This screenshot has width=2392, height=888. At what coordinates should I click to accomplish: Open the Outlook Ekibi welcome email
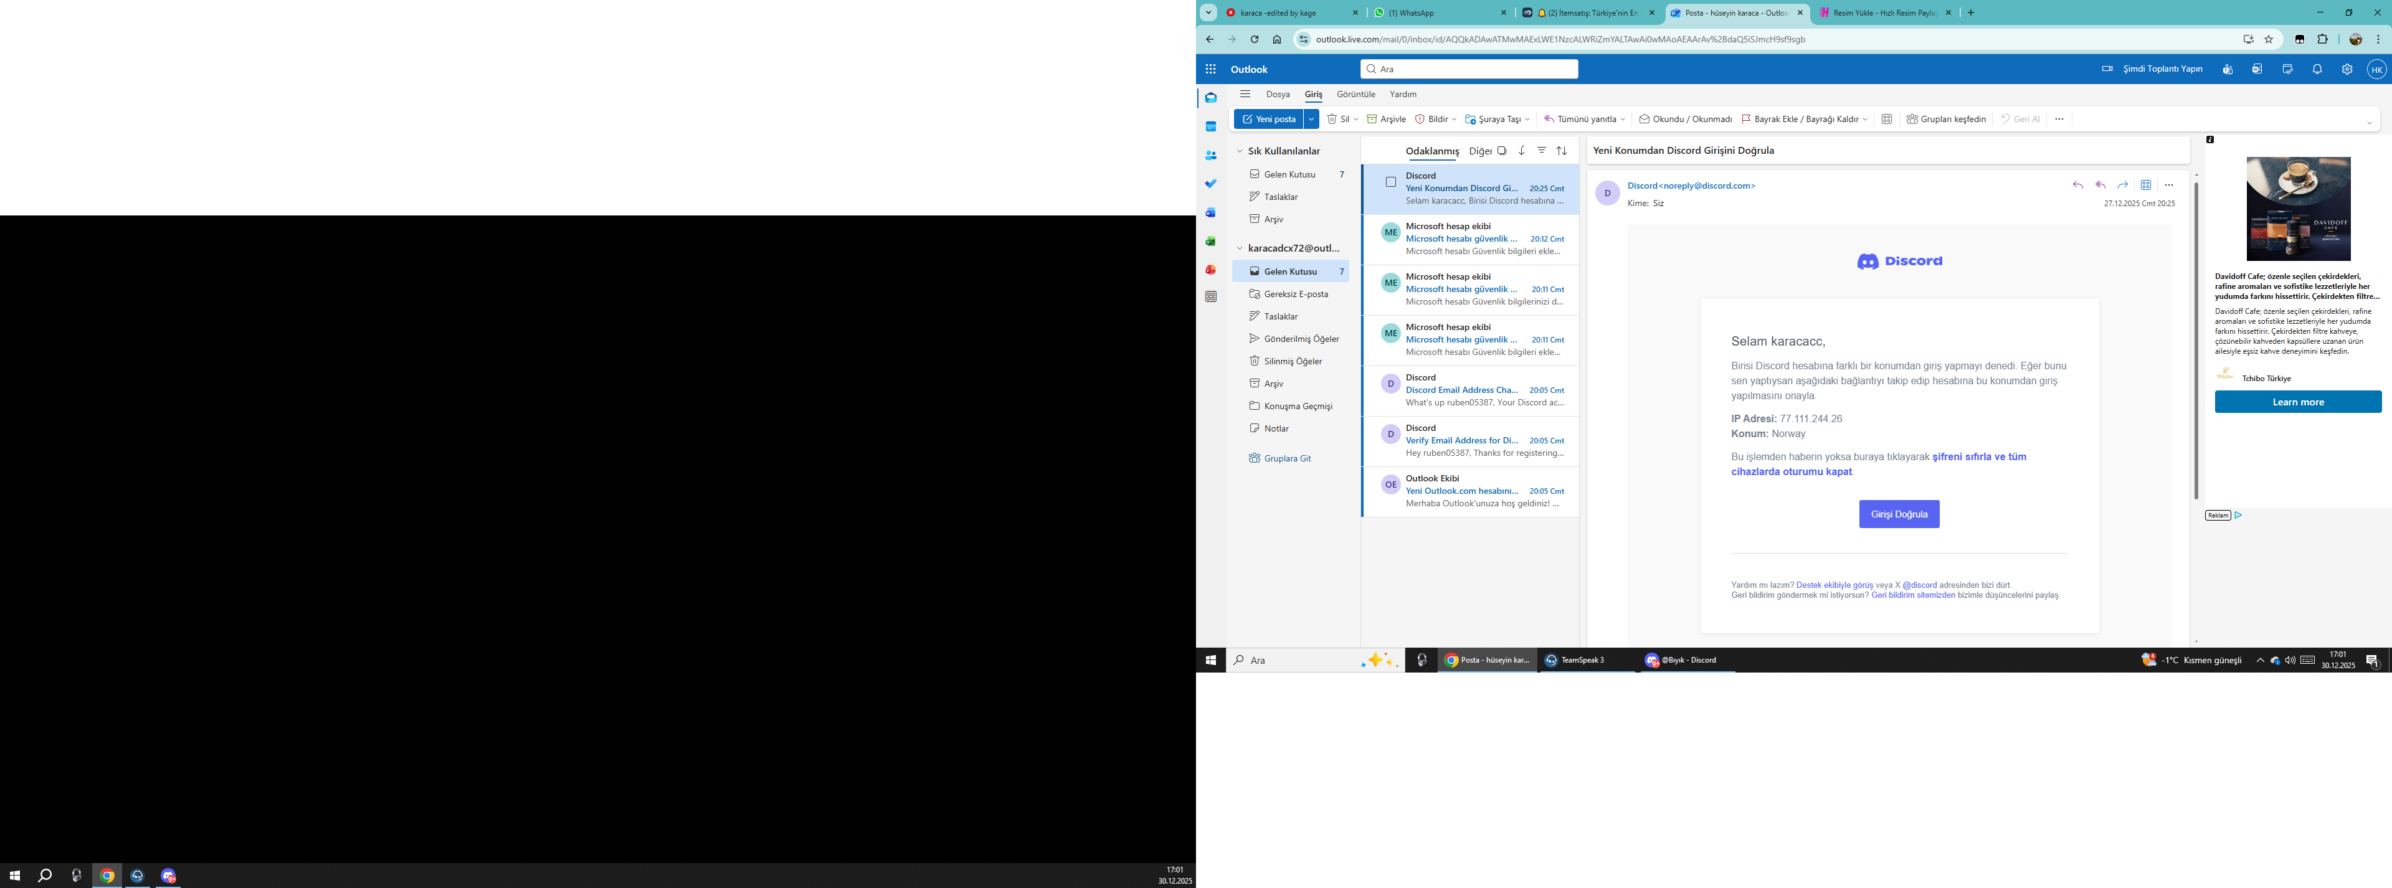(1471, 492)
